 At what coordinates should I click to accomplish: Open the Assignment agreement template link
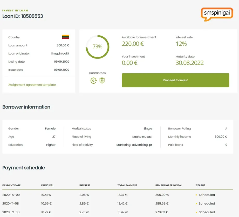coord(32,85)
